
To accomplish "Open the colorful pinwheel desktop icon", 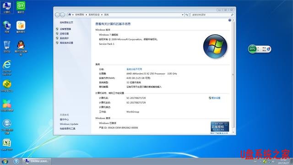I will (7, 105).
